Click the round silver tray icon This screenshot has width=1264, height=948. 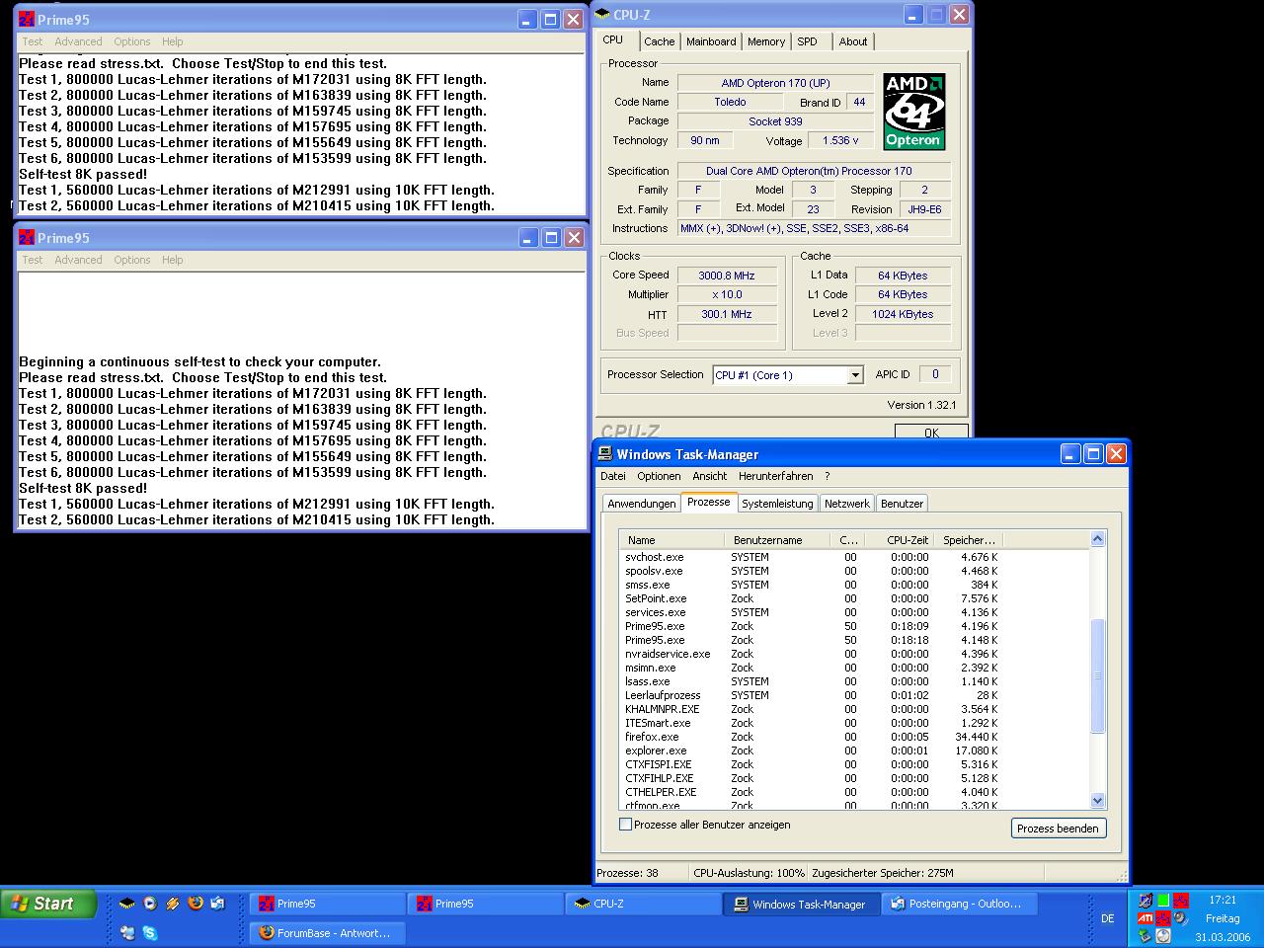[1163, 936]
